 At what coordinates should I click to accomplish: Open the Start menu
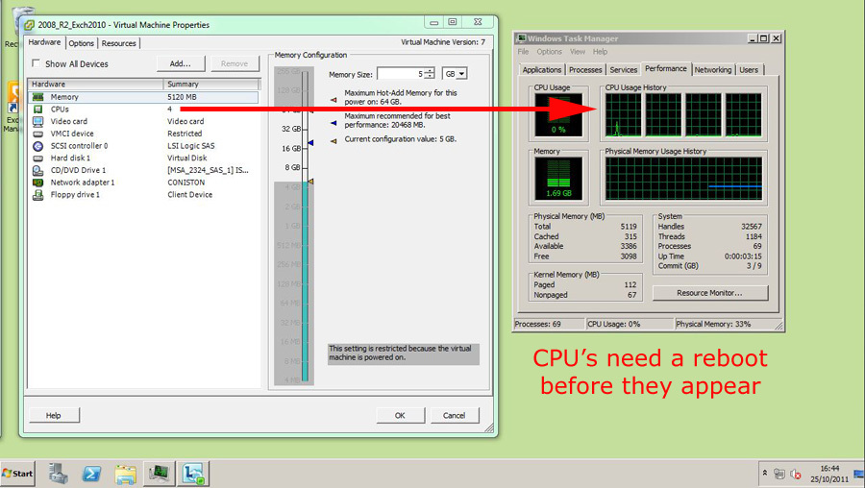[17, 474]
